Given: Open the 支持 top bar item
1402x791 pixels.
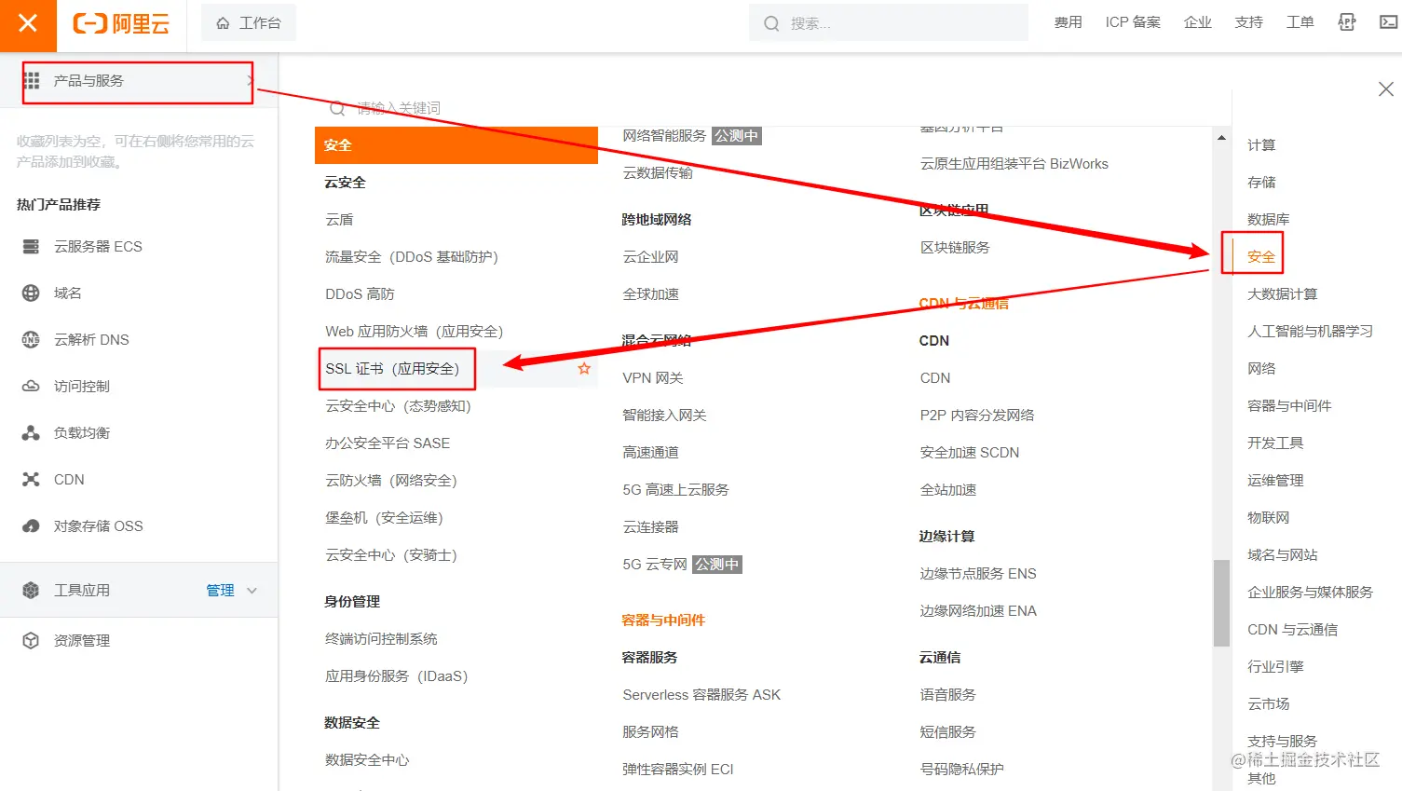Looking at the screenshot, I should pos(1248,22).
